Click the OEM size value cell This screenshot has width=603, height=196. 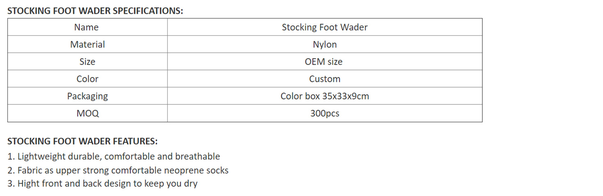pyautogui.click(x=324, y=62)
